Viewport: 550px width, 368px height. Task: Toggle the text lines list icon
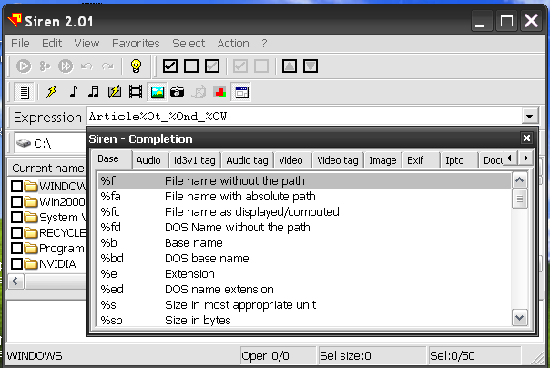click(25, 92)
